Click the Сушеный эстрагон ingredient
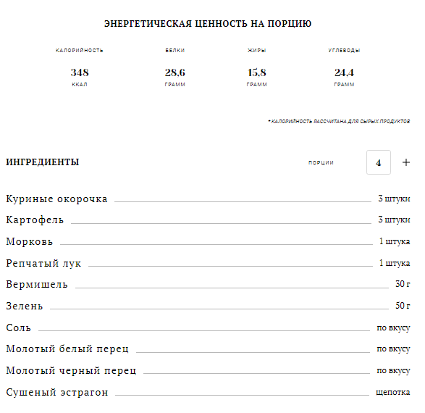 [57, 392]
